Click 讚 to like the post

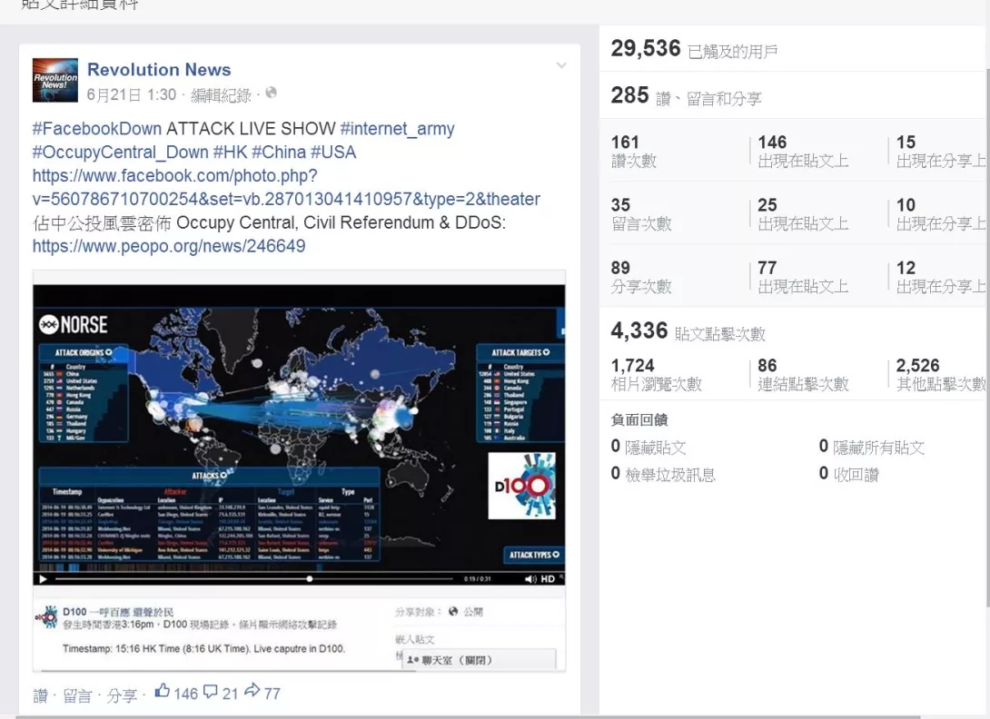point(40,695)
